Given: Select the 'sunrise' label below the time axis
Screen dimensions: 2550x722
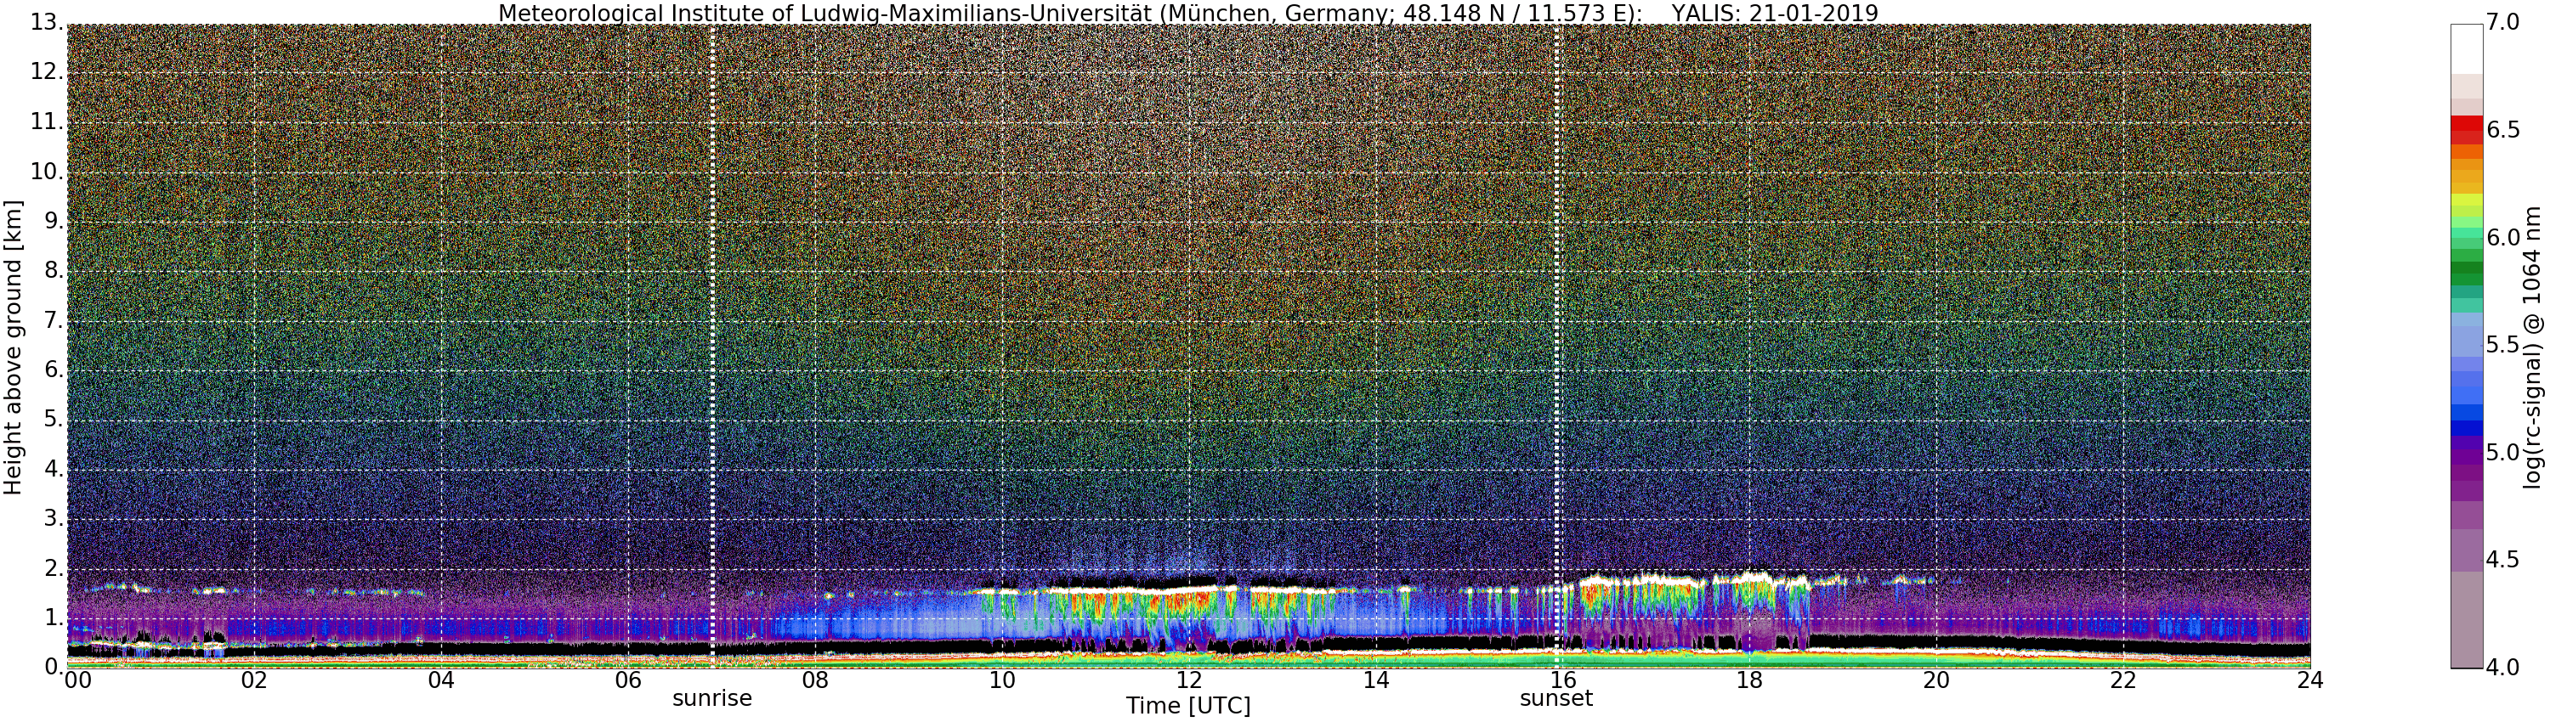Looking at the screenshot, I should coord(711,698).
